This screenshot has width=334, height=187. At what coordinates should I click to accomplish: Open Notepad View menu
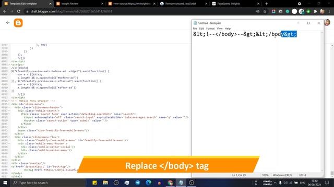point(220,29)
